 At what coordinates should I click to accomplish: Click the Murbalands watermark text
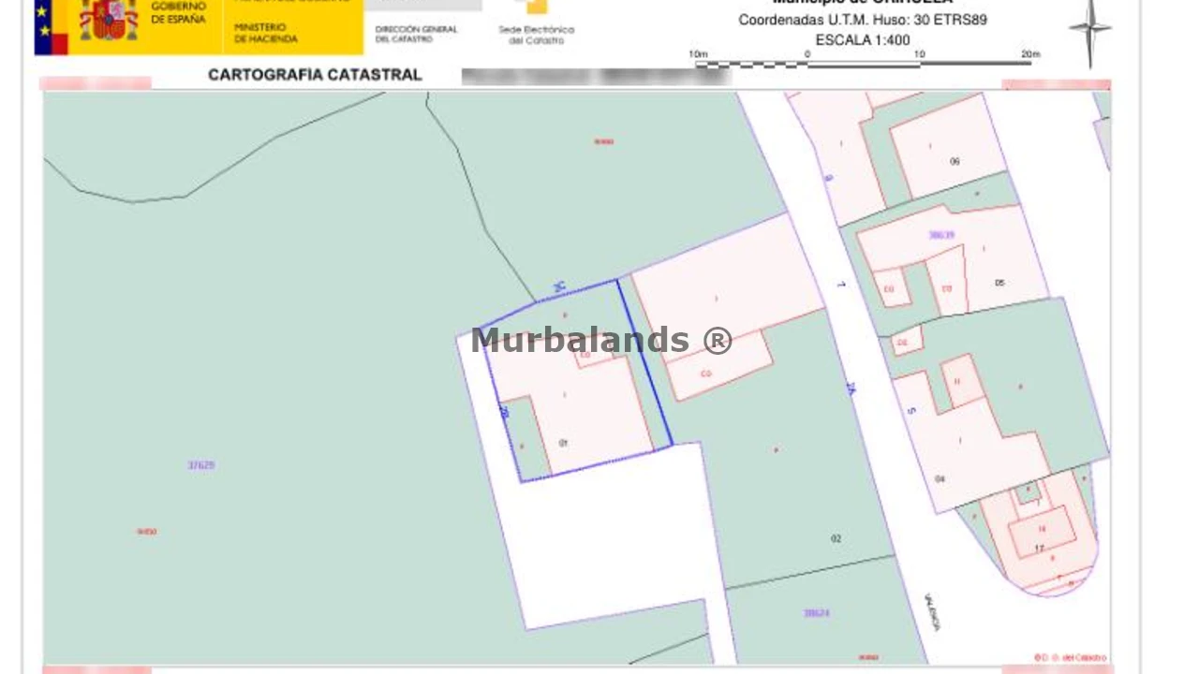(601, 340)
